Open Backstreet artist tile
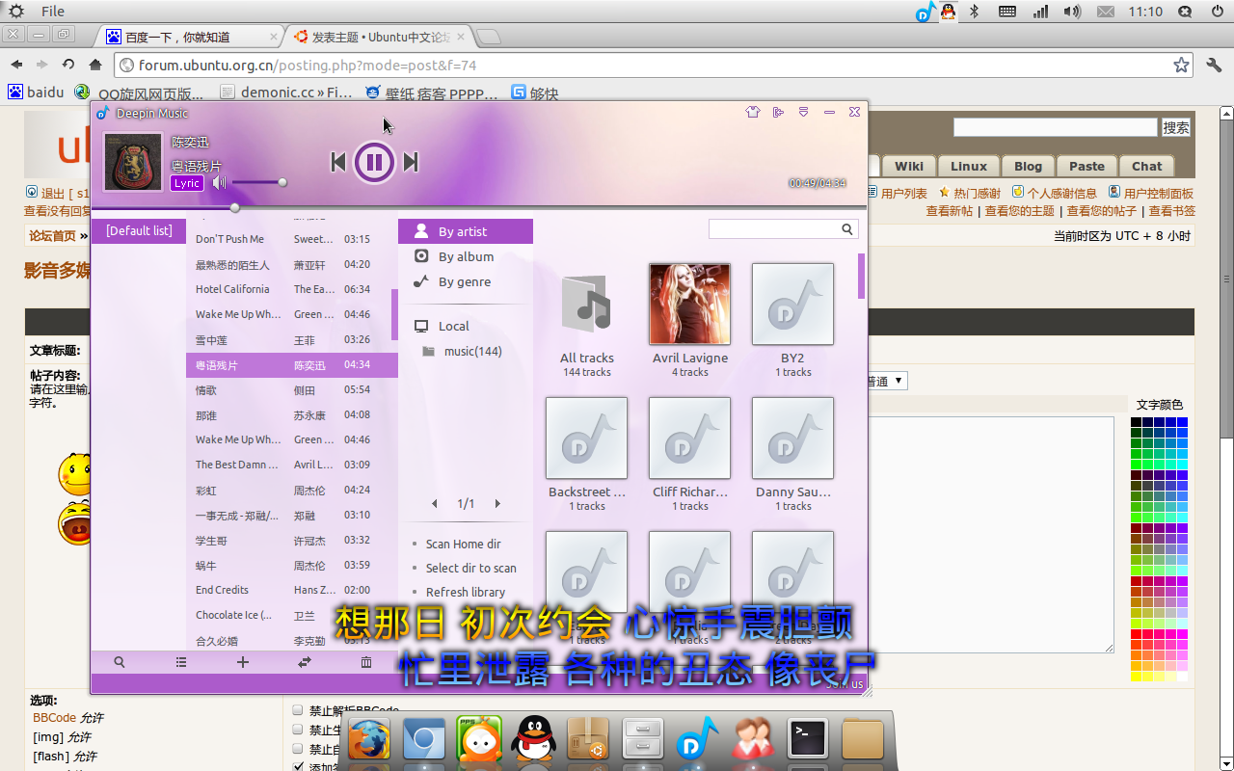 click(x=587, y=438)
